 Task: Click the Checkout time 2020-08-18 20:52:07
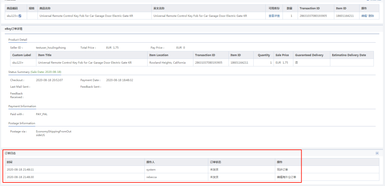(49, 80)
